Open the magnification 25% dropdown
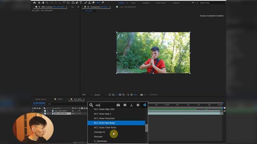The height and width of the screenshot is (144, 257). 87,95
